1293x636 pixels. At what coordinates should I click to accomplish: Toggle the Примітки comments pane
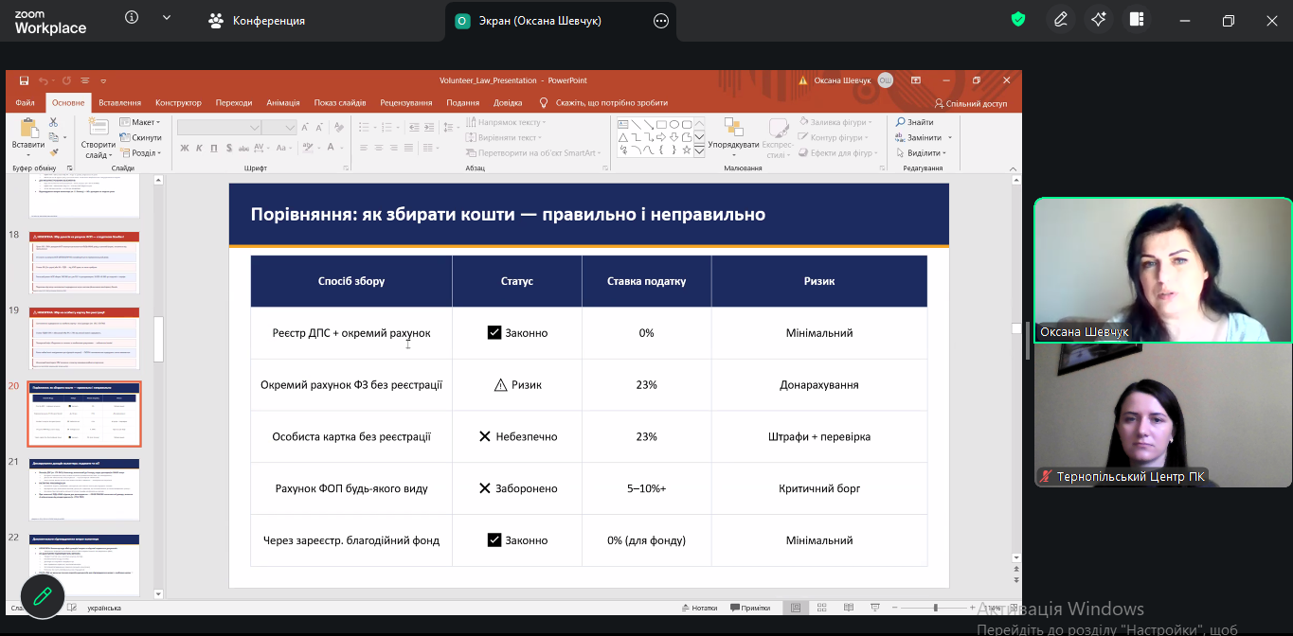749,608
